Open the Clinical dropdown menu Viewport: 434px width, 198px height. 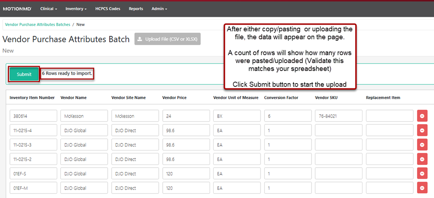tap(48, 9)
